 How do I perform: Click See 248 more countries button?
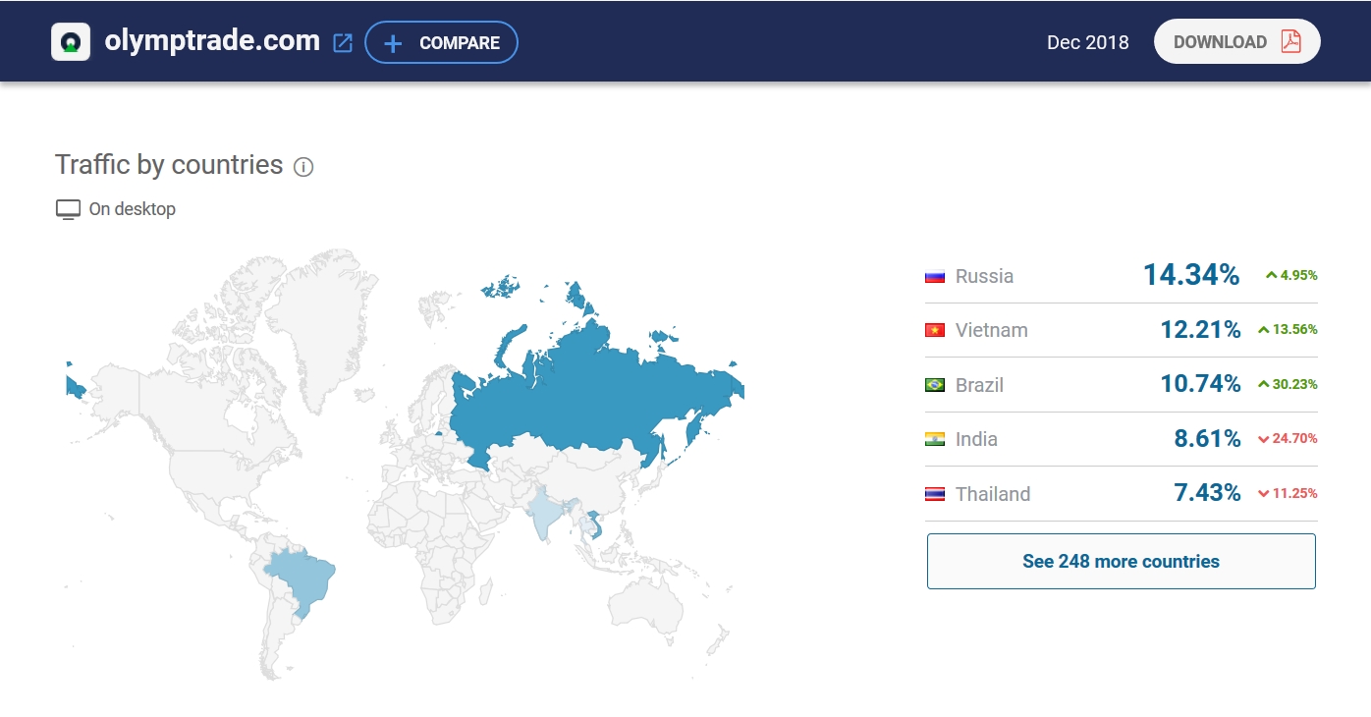1122,562
